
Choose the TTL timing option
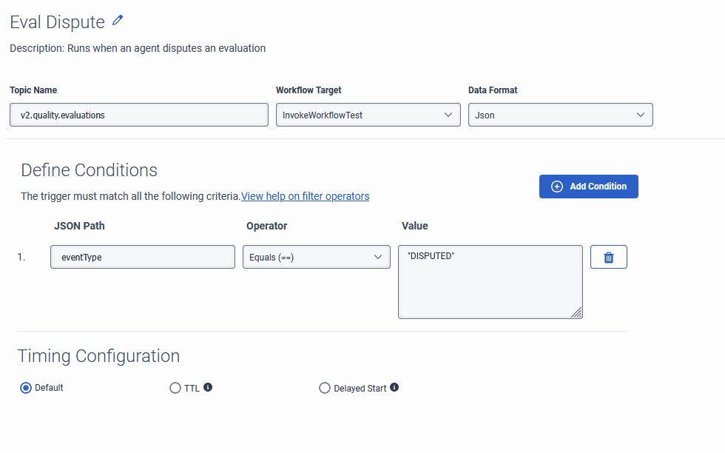pos(175,388)
